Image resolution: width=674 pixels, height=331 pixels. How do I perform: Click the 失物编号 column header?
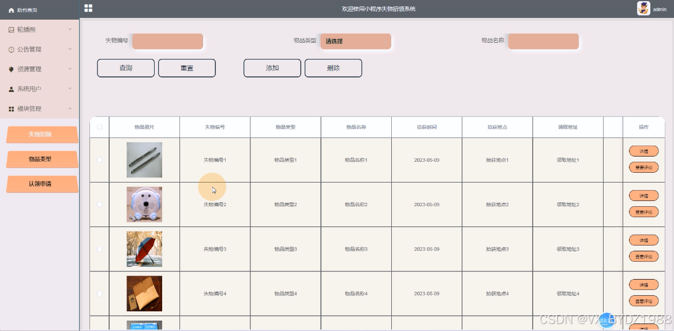pos(215,128)
